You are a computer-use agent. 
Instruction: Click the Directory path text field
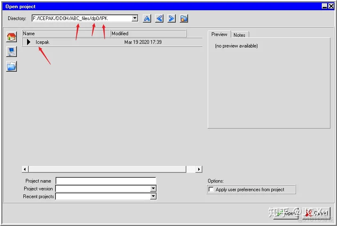click(82, 18)
